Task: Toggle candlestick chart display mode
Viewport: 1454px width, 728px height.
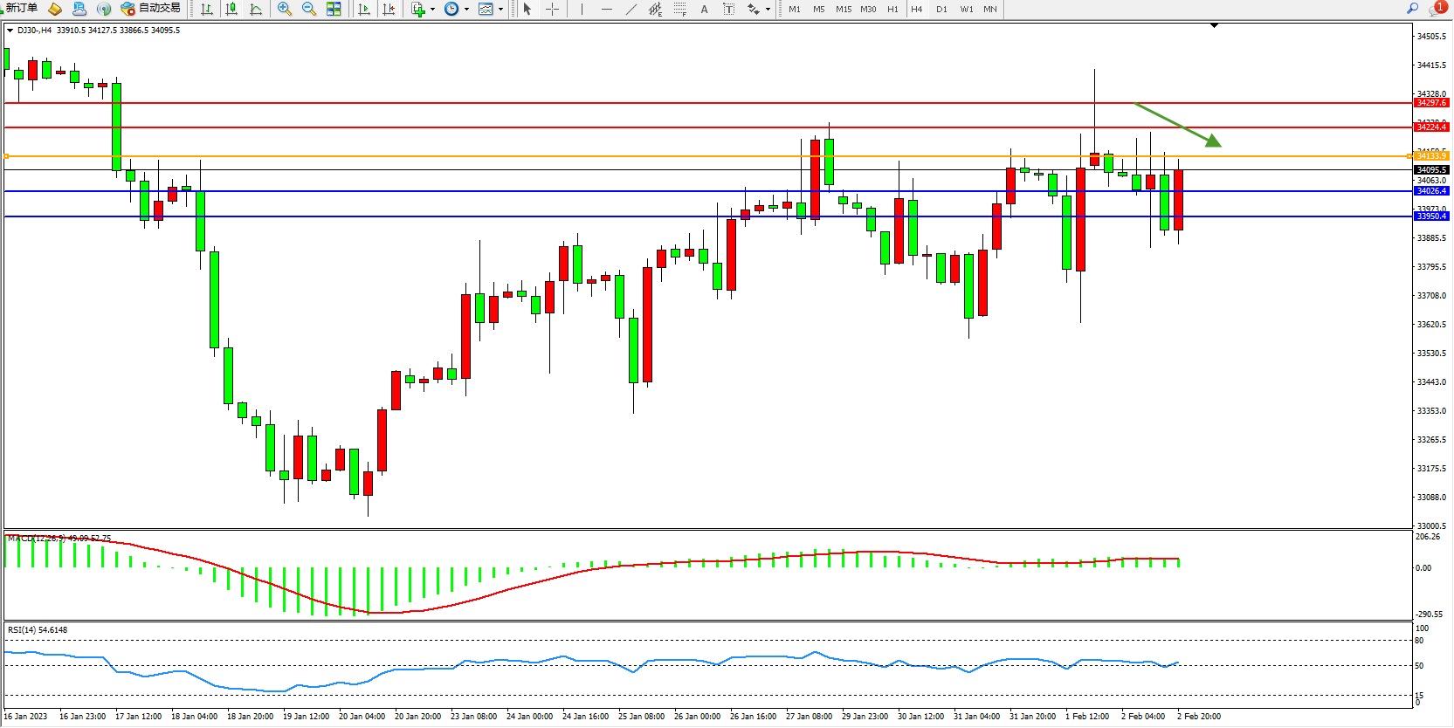Action: [231, 9]
